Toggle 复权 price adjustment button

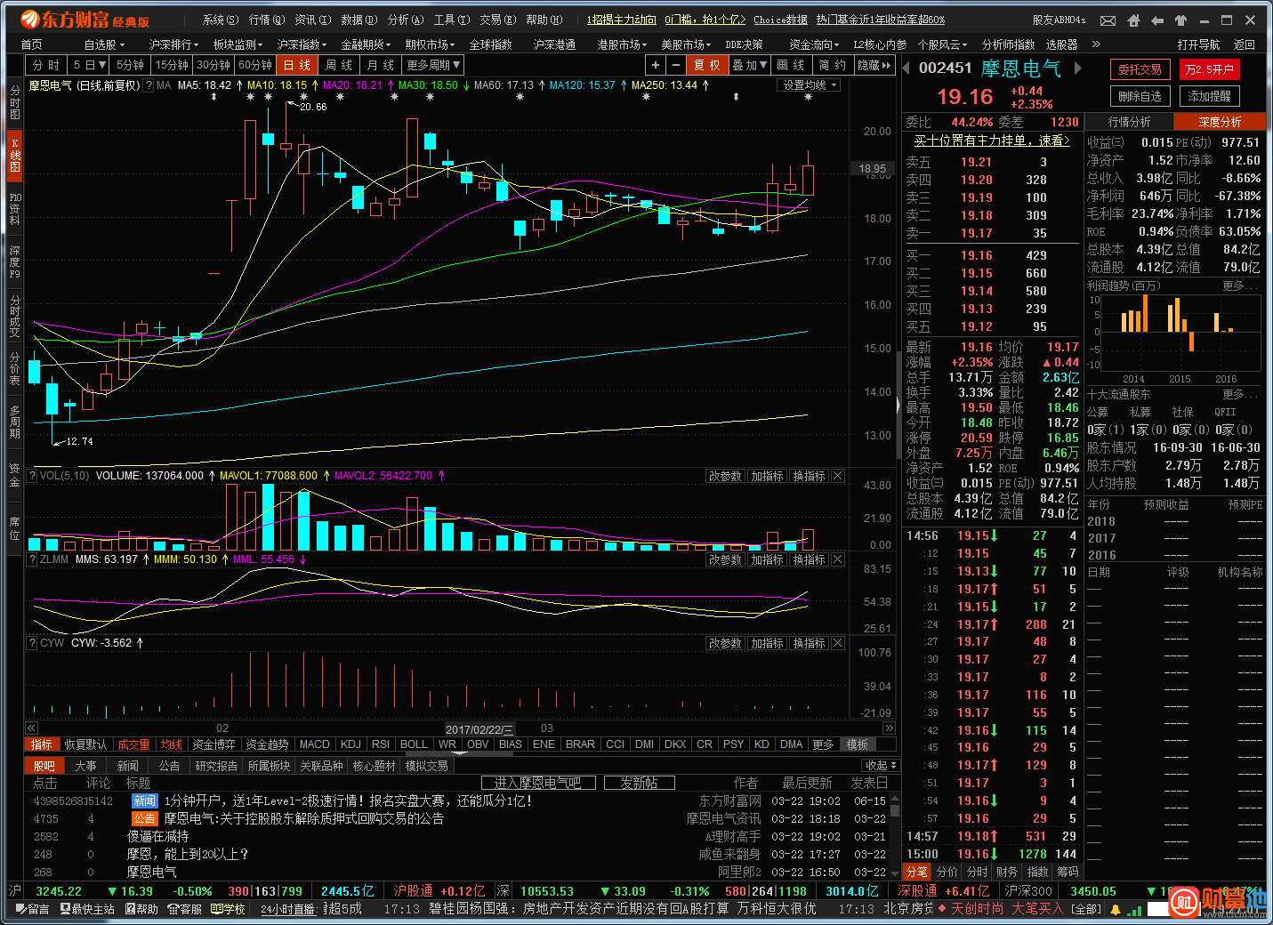pos(707,65)
